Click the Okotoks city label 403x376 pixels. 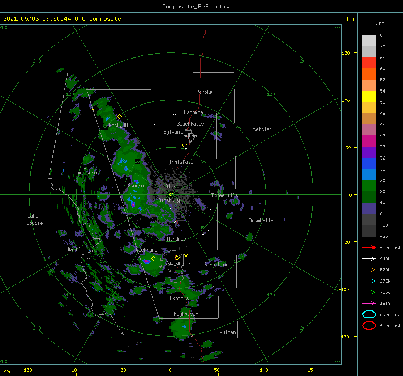179,298
